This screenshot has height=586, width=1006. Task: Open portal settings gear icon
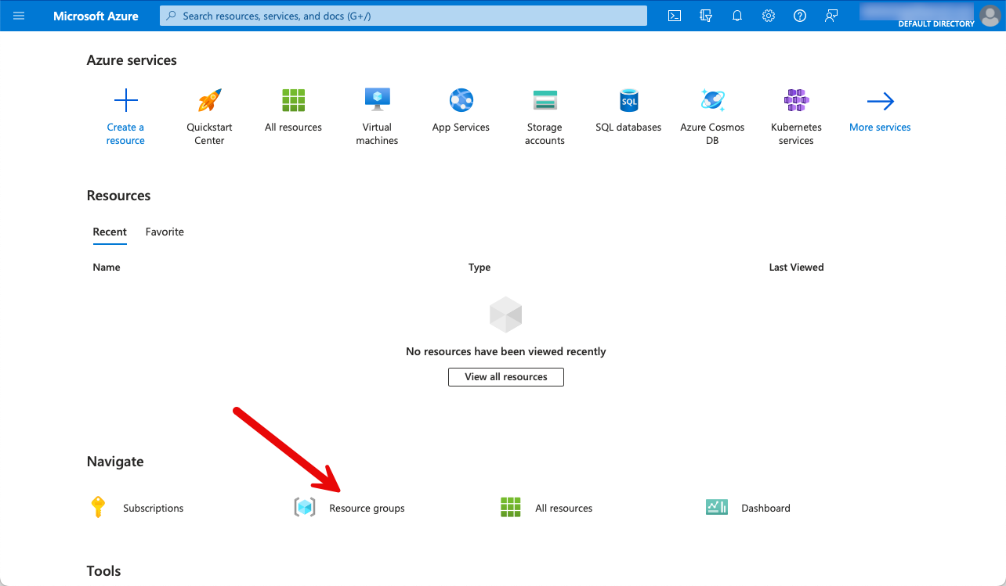pos(769,16)
